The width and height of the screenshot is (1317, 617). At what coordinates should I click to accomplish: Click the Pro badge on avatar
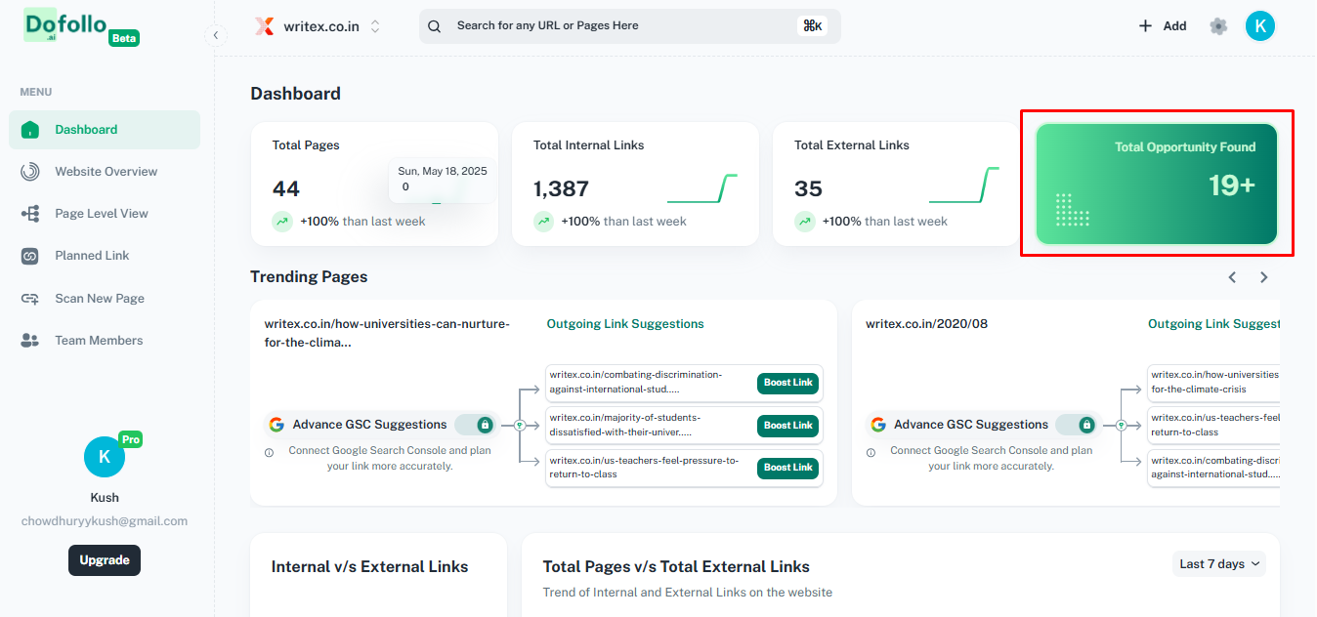(x=130, y=440)
